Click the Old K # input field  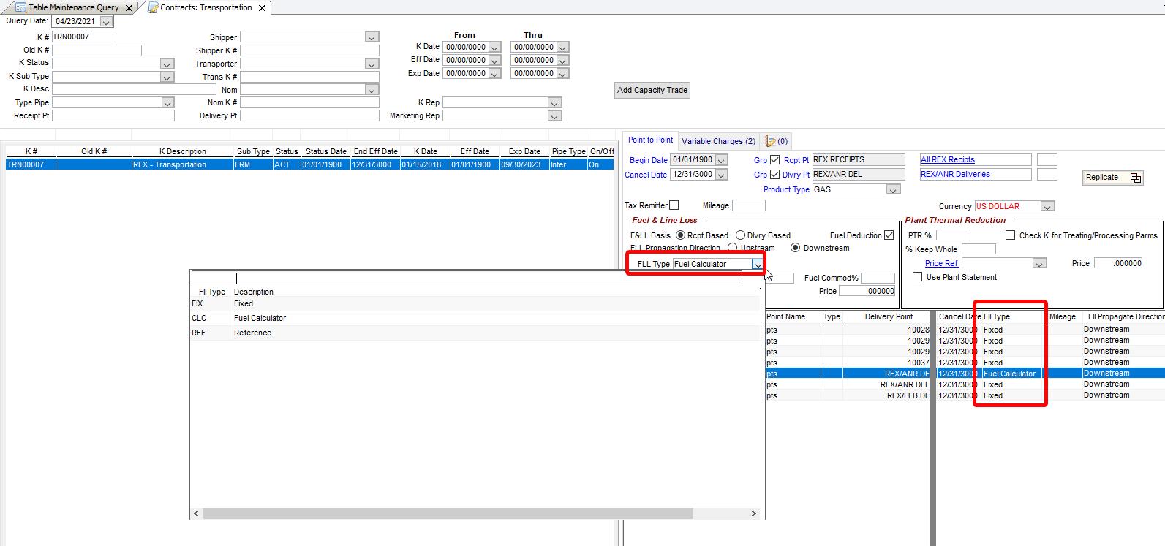[97, 50]
